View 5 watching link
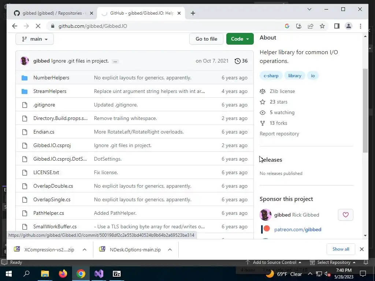This screenshot has width=375, height=281. click(282, 113)
